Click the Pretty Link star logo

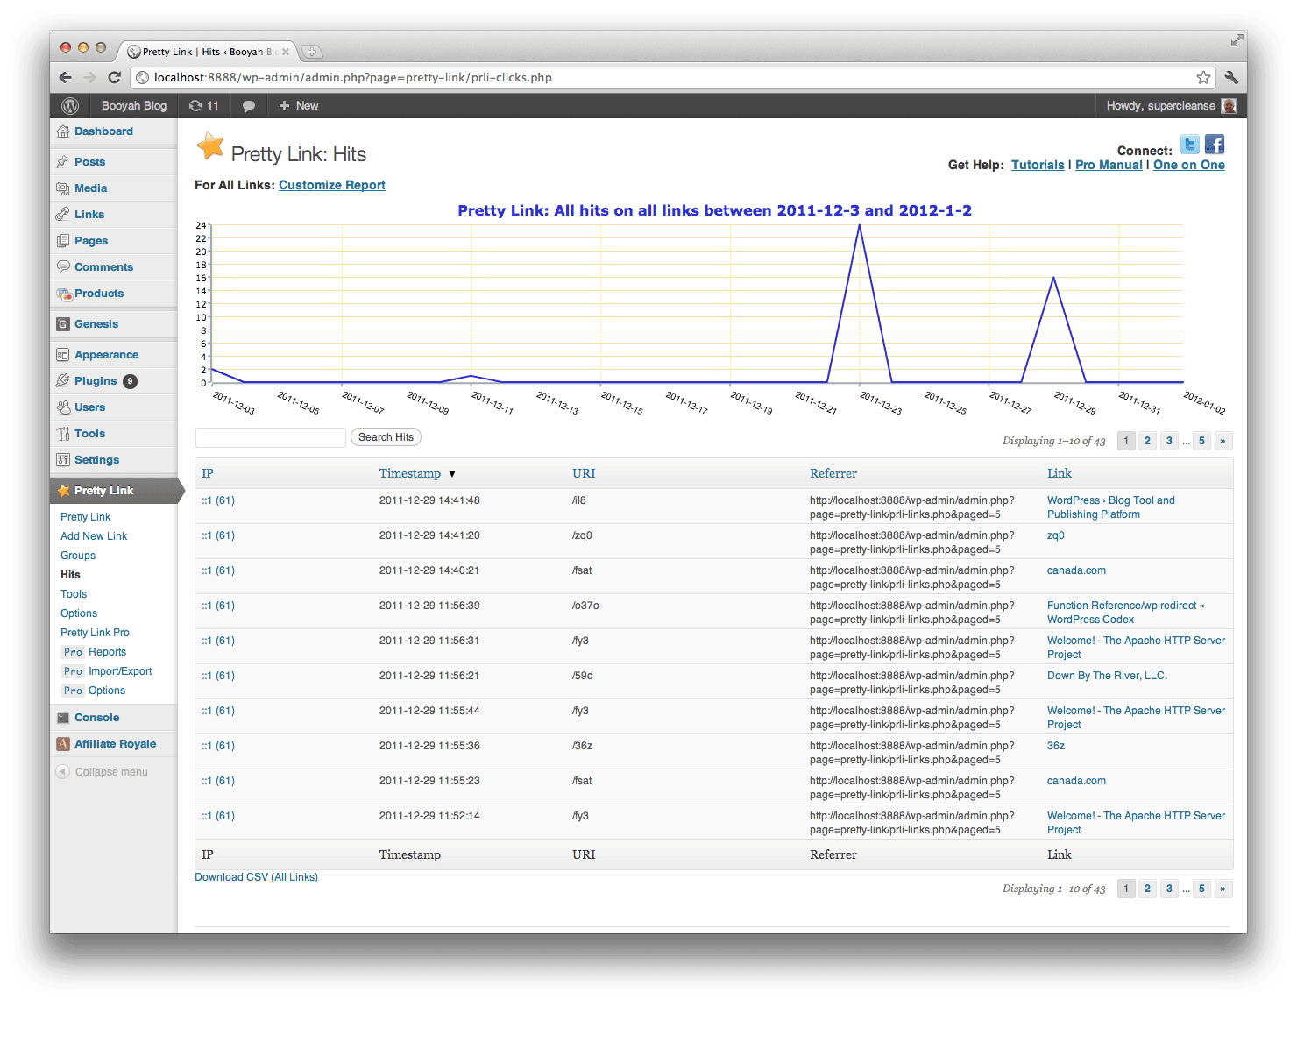(x=210, y=146)
